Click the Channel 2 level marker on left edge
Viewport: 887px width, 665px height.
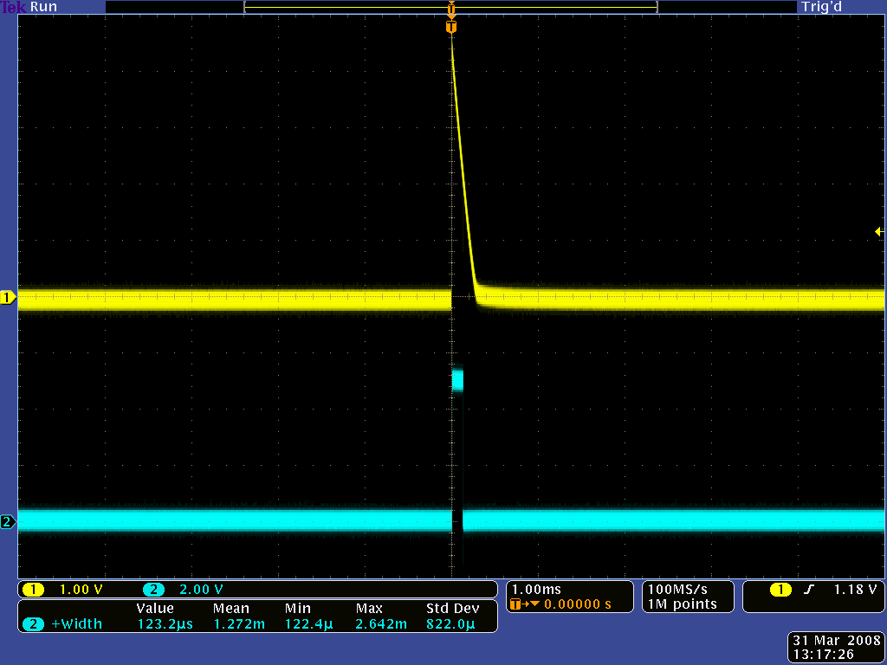[7, 522]
